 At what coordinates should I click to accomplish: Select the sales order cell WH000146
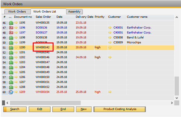tap(43, 57)
